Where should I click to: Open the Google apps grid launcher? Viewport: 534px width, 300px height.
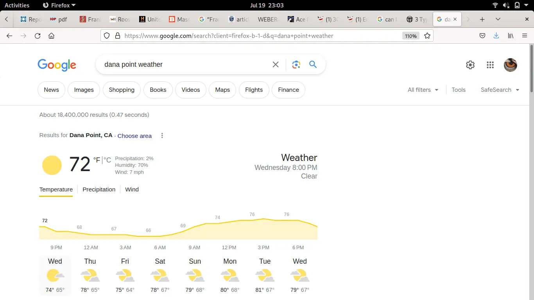[x=490, y=65]
